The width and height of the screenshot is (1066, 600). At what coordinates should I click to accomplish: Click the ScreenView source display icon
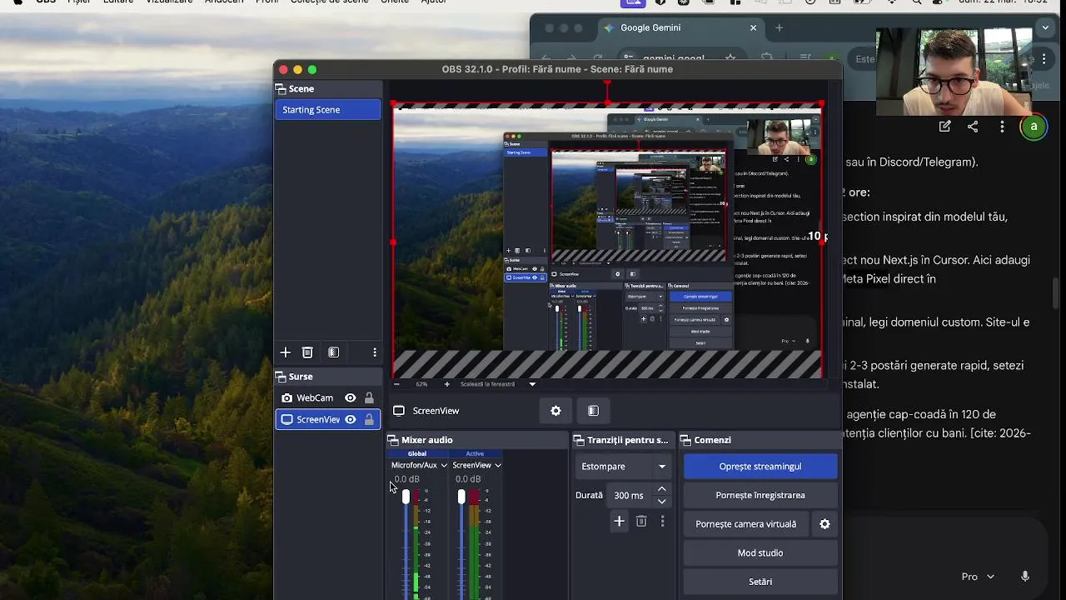point(286,419)
